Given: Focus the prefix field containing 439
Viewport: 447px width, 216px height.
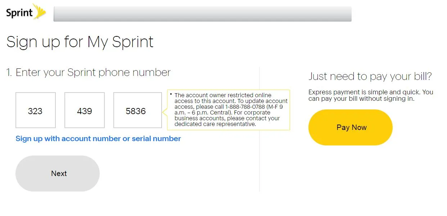Looking at the screenshot, I should [85, 110].
